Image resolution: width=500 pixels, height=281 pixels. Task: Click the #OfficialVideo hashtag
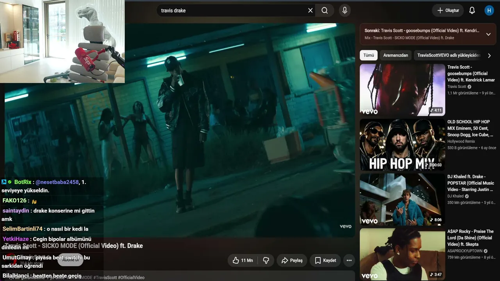(x=131, y=277)
